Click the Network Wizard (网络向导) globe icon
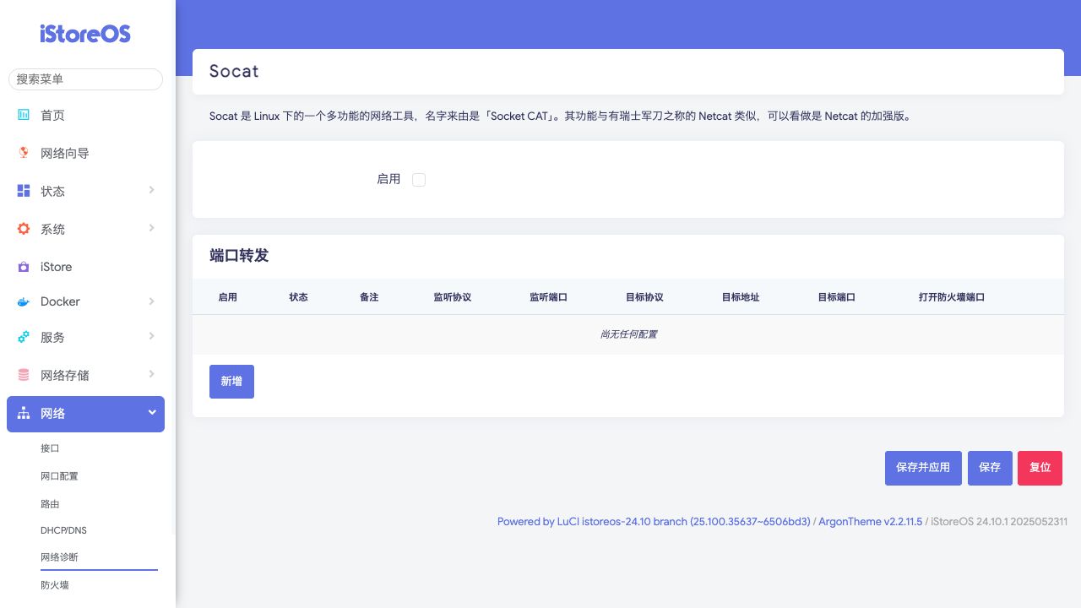Image resolution: width=1081 pixels, height=608 pixels. [24, 153]
